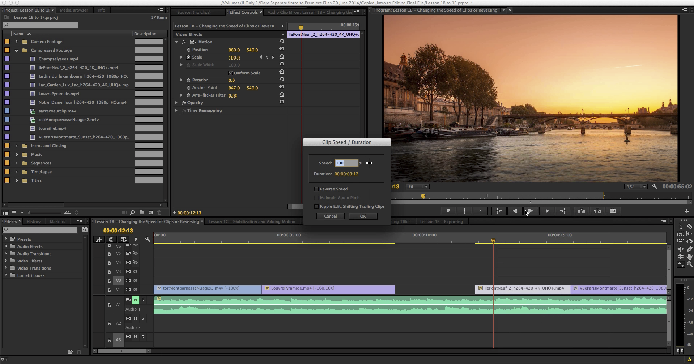Expand the Music bin

(16, 154)
